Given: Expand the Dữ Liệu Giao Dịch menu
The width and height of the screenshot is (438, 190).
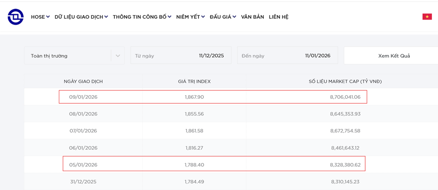Looking at the screenshot, I should [x=81, y=17].
